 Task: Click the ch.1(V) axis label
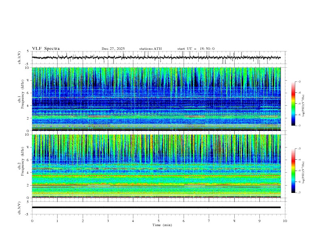point(20,58)
